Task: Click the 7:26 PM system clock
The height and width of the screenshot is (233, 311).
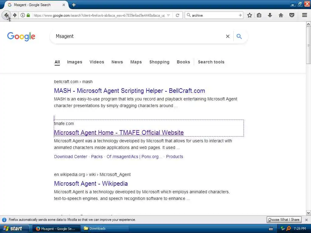Action: (x=300, y=229)
